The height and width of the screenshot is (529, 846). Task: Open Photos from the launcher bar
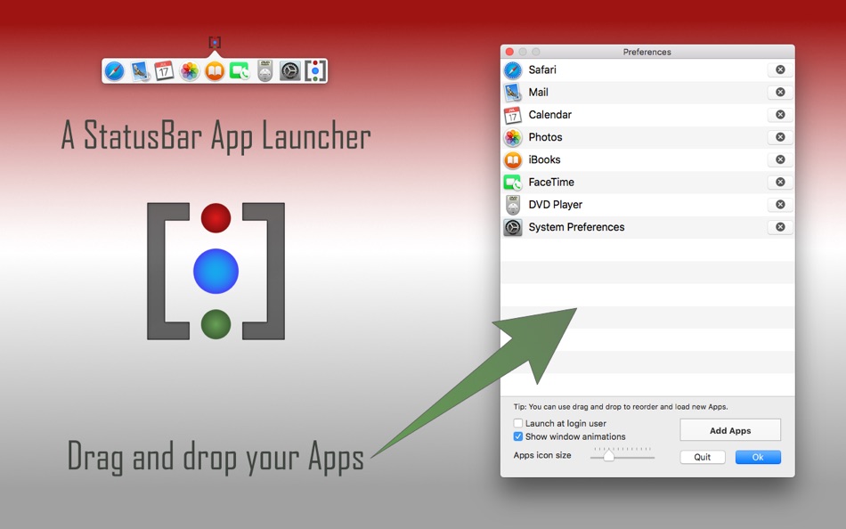(x=189, y=70)
